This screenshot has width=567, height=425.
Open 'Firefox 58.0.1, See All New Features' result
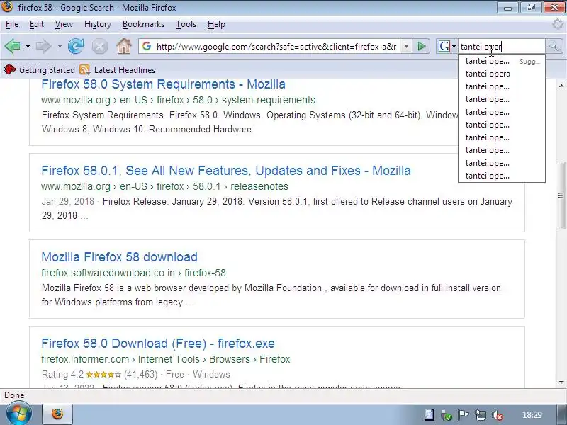226,171
